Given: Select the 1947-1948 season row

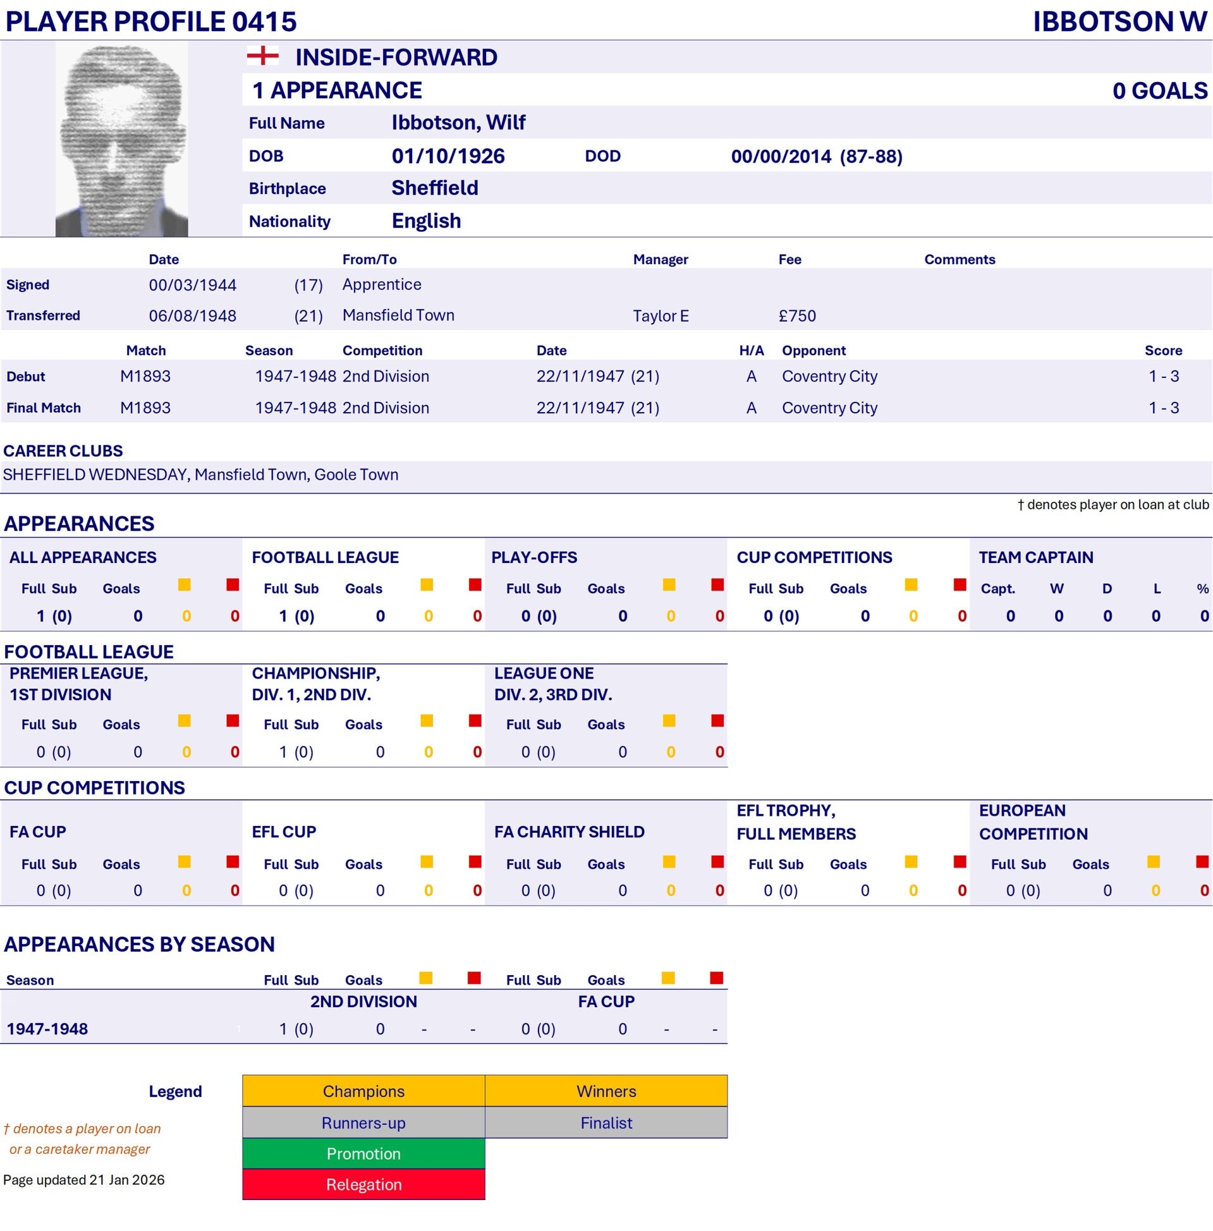Looking at the screenshot, I should 363,1029.
